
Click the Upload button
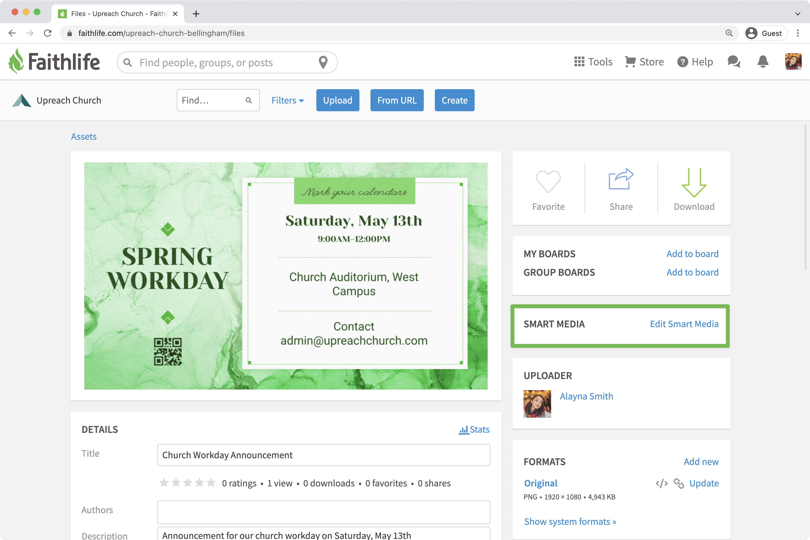coord(337,100)
